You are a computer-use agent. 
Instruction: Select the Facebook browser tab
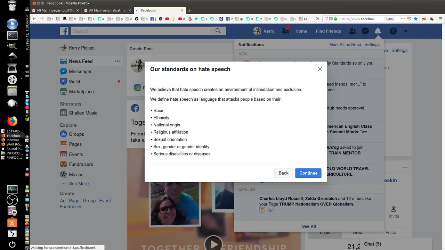point(160,10)
